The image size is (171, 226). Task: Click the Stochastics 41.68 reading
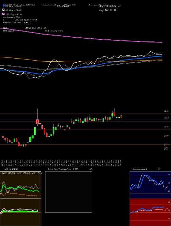pyautogui.click(x=11, y=17)
